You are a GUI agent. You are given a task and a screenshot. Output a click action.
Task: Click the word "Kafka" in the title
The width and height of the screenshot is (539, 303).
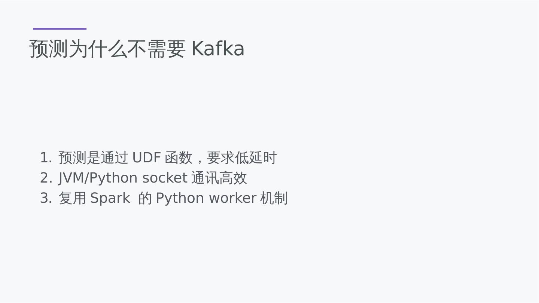click(x=217, y=49)
